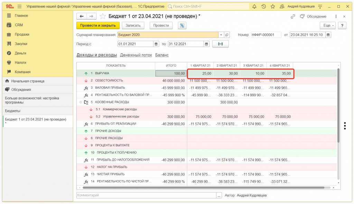Click the help question mark button
The width and height of the screenshot is (354, 204).
pos(342,26)
